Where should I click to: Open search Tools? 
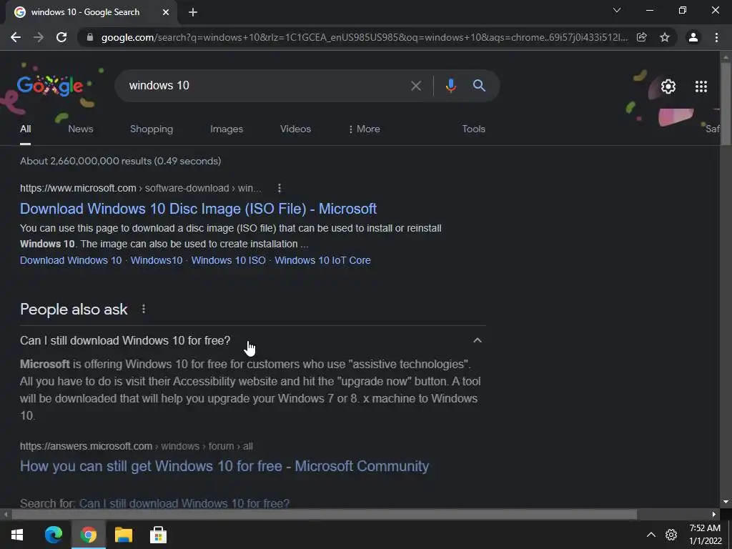473,129
